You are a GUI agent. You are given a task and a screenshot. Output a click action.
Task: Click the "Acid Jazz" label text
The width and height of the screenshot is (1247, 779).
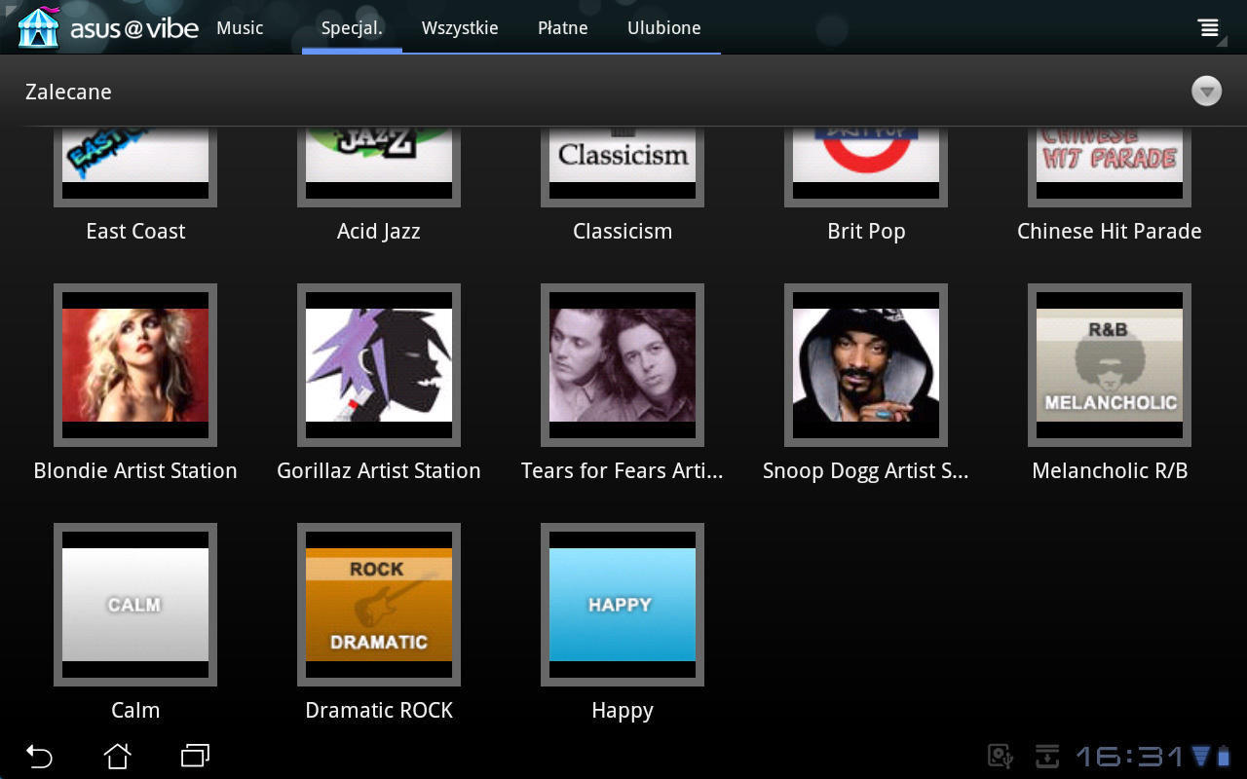[x=379, y=232]
